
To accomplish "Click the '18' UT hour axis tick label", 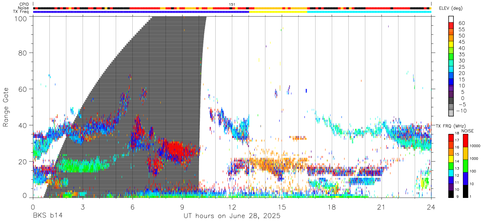I will click(x=332, y=207).
